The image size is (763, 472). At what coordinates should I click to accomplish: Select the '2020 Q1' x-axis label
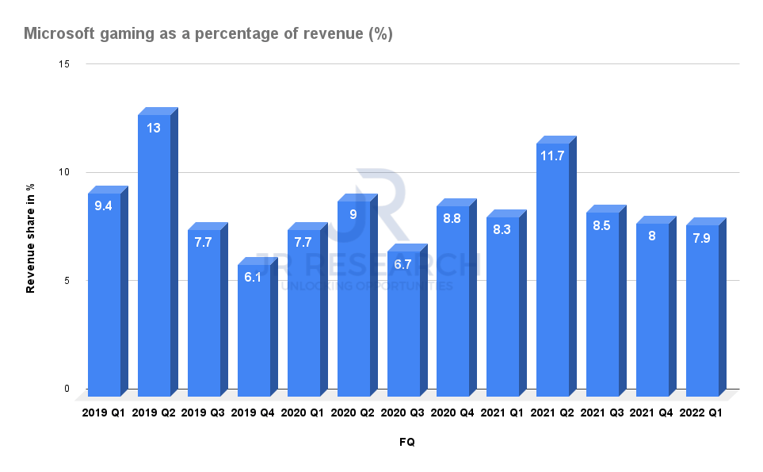coord(303,413)
